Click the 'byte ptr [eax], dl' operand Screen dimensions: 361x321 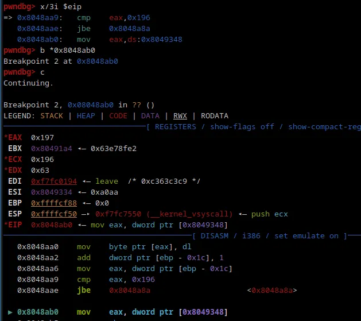(150, 247)
